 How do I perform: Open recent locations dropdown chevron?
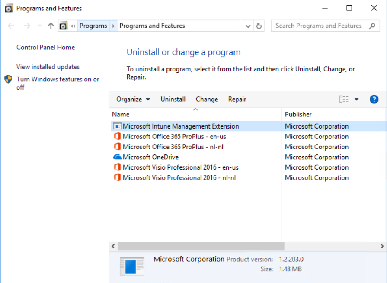coord(40,26)
